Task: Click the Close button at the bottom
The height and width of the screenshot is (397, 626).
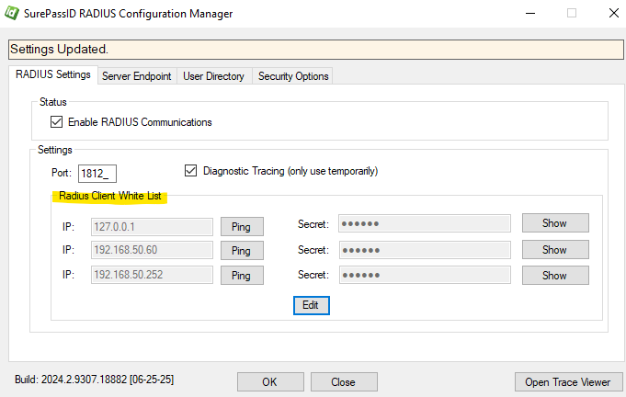Action: point(344,382)
